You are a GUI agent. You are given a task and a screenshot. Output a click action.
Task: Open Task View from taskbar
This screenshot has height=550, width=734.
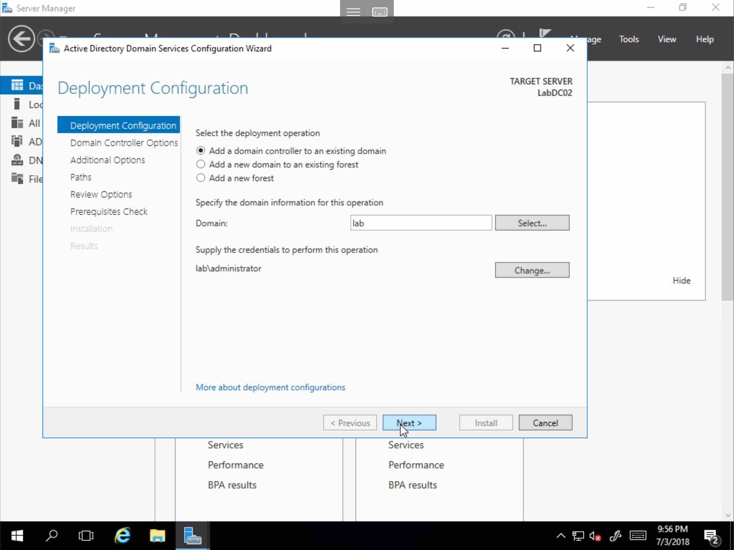pos(86,536)
